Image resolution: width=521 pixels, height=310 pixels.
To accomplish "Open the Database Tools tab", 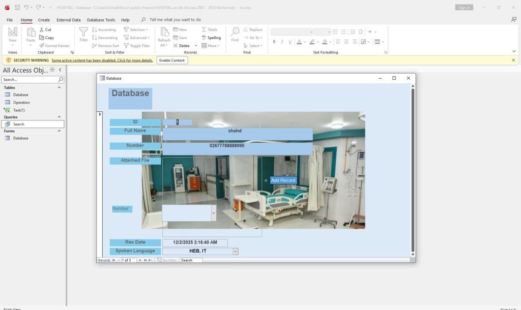I will click(101, 20).
